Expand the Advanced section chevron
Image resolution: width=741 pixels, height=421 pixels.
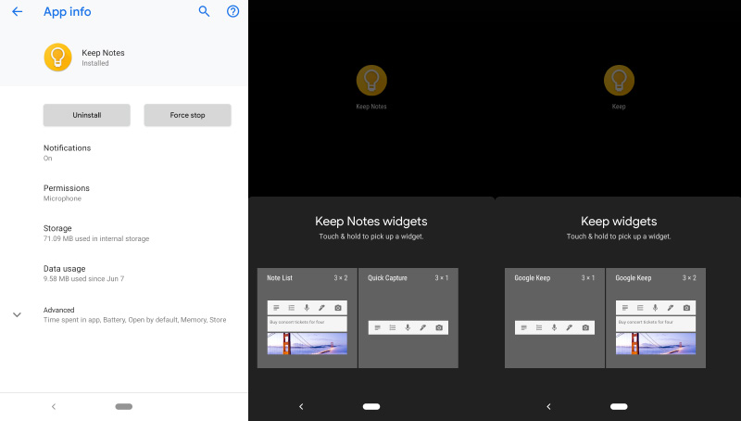click(17, 314)
